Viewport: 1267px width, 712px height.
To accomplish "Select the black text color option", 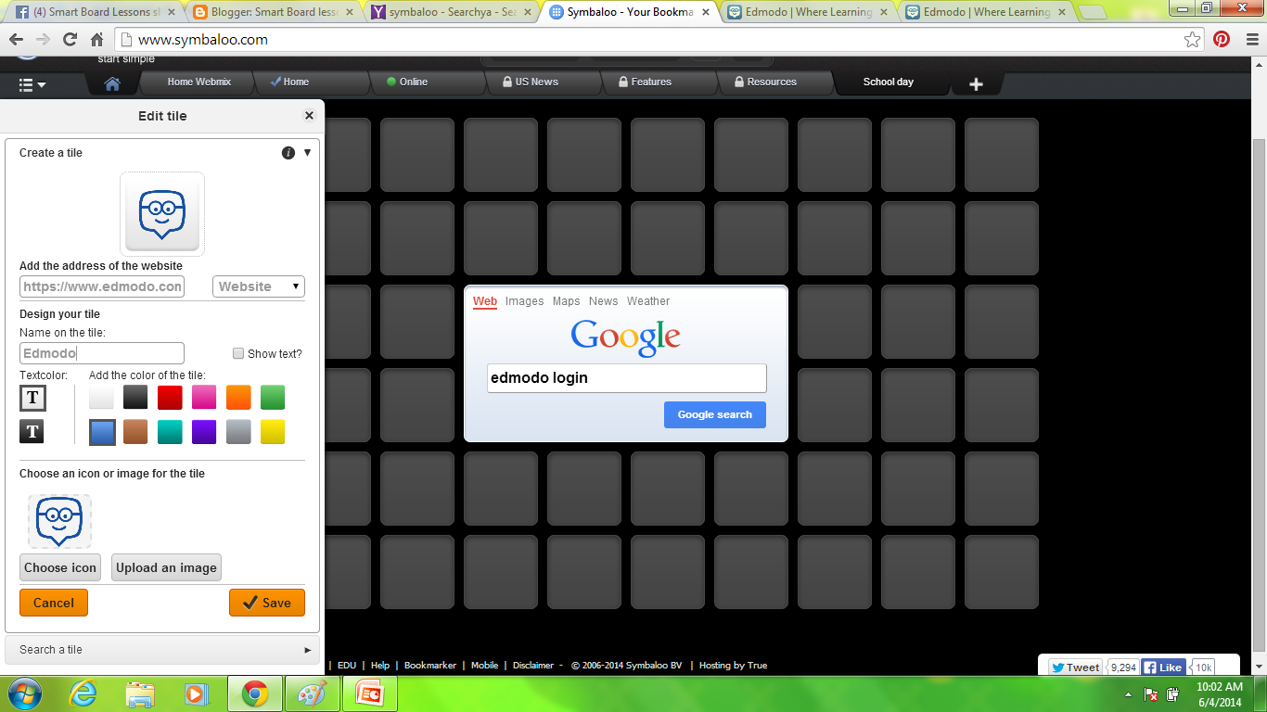I will [x=32, y=432].
